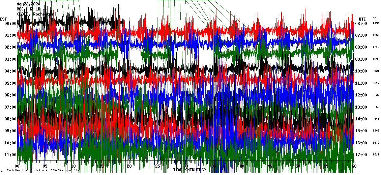This screenshot has height=175, width=381.
Task: Click the DC value 2257
Action: click(376, 24)
